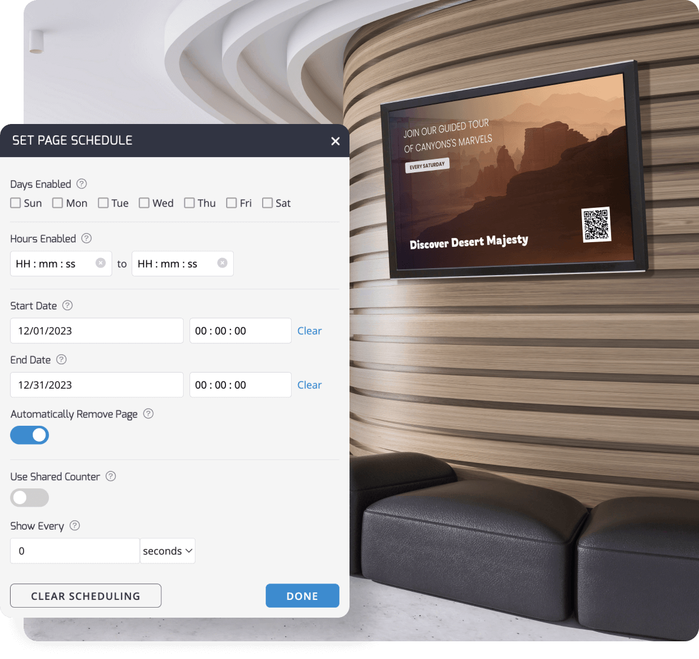This screenshot has height=659, width=699.
Task: Turn off Automatically Remove Page toggle
Action: (x=30, y=435)
